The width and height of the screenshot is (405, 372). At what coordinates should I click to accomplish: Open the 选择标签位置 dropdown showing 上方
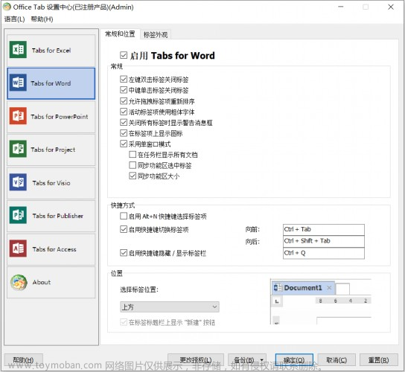170,307
